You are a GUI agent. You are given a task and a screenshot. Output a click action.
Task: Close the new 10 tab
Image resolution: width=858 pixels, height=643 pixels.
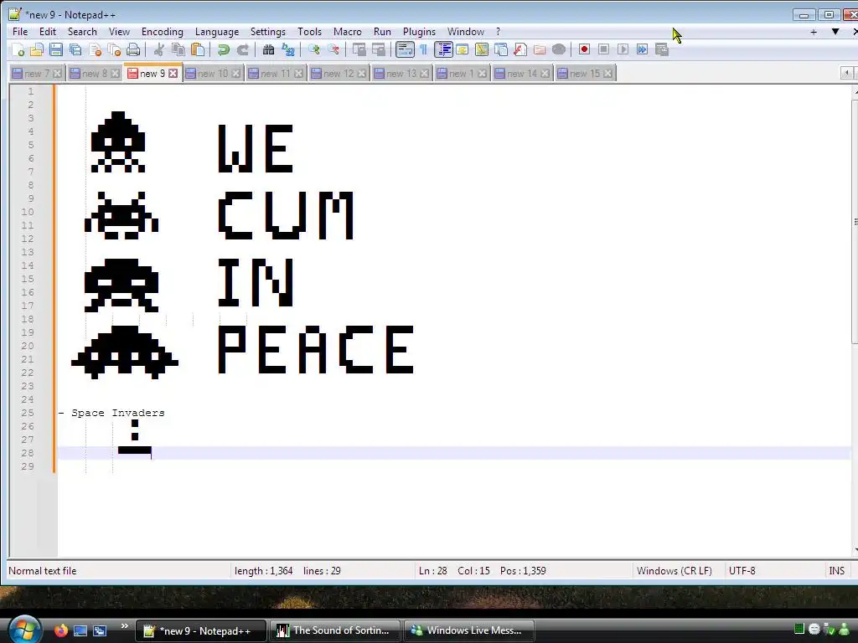click(x=235, y=74)
